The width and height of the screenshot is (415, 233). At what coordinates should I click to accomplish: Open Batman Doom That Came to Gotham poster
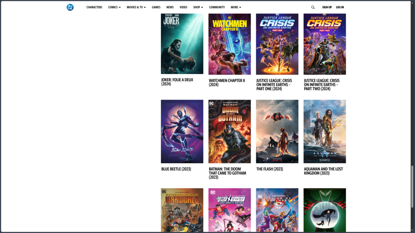click(x=230, y=131)
